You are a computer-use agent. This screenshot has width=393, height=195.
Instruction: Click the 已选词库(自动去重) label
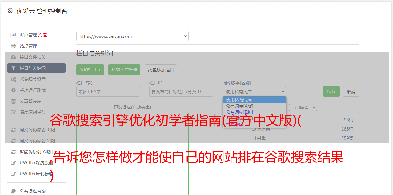coord(132,107)
